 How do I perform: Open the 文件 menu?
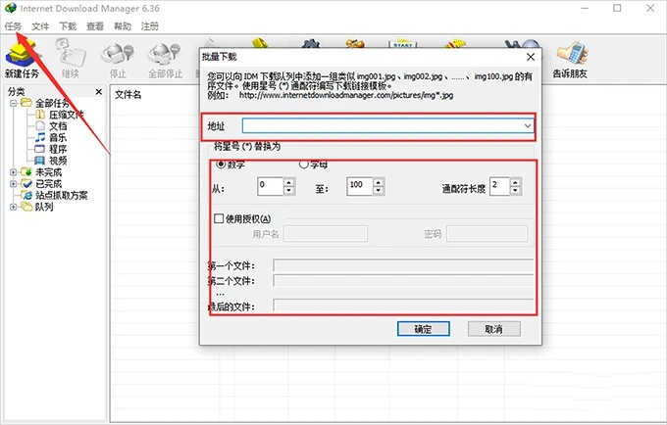click(x=40, y=26)
